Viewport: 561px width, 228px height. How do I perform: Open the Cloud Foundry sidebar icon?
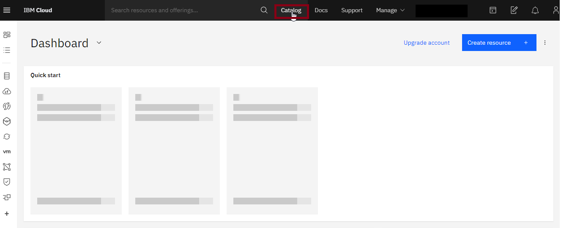pyautogui.click(x=7, y=91)
